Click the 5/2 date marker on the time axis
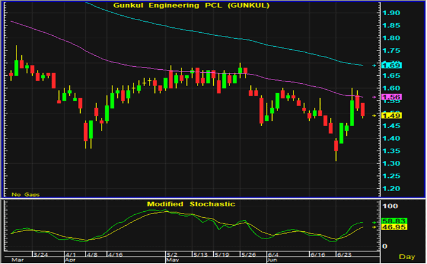 [x=172, y=253]
